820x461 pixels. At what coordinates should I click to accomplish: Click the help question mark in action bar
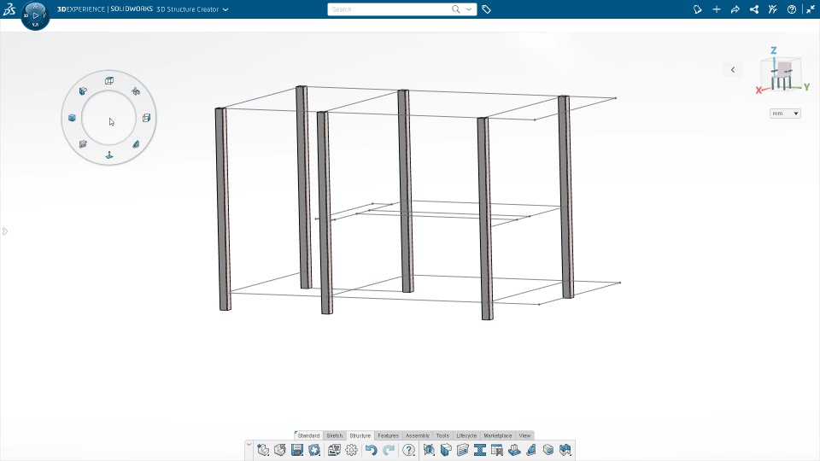(408, 450)
